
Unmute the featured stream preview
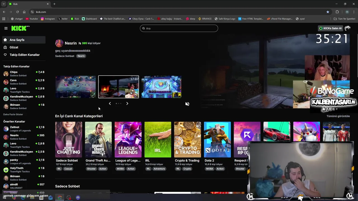tap(187, 104)
